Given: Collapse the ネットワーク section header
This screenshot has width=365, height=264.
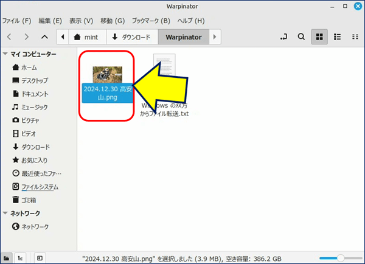Looking at the screenshot, I should click(x=5, y=214).
